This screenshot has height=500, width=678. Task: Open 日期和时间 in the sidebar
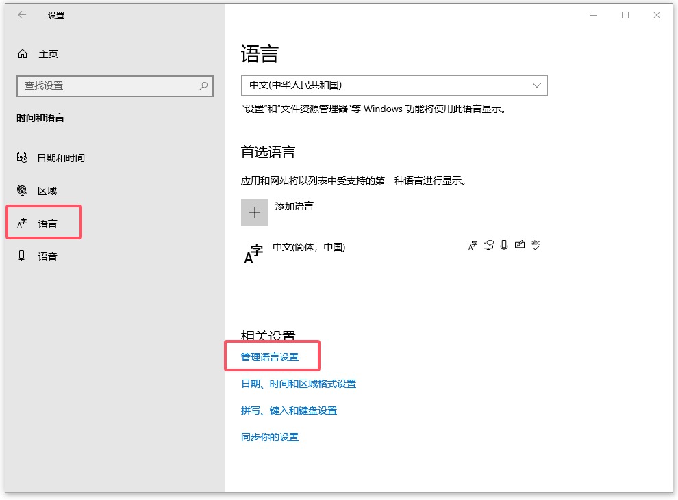(61, 158)
